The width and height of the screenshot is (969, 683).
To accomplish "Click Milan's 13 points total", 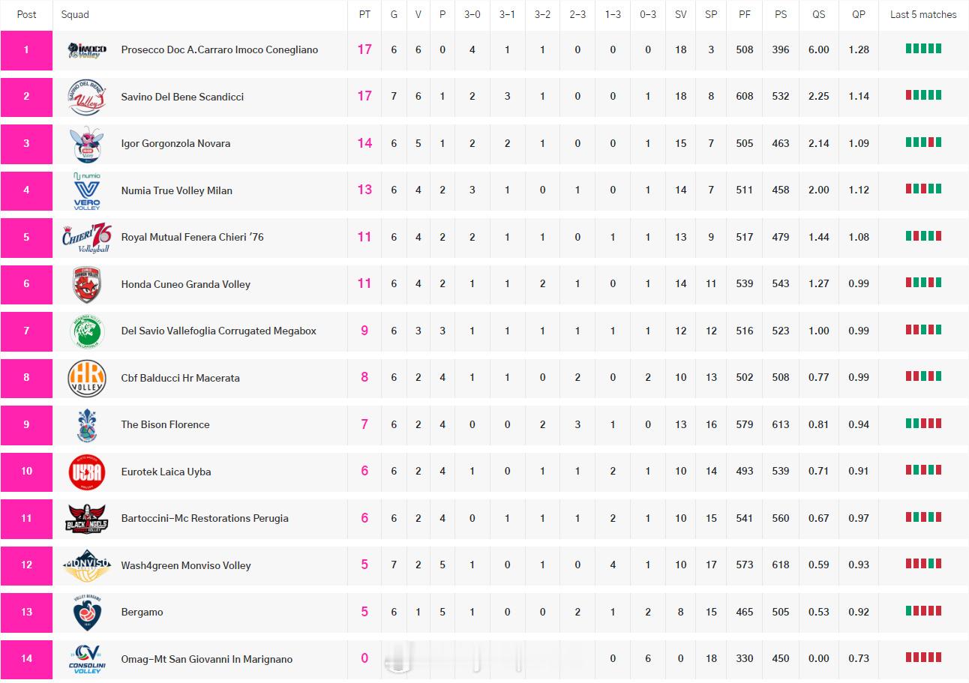I will pos(364,190).
